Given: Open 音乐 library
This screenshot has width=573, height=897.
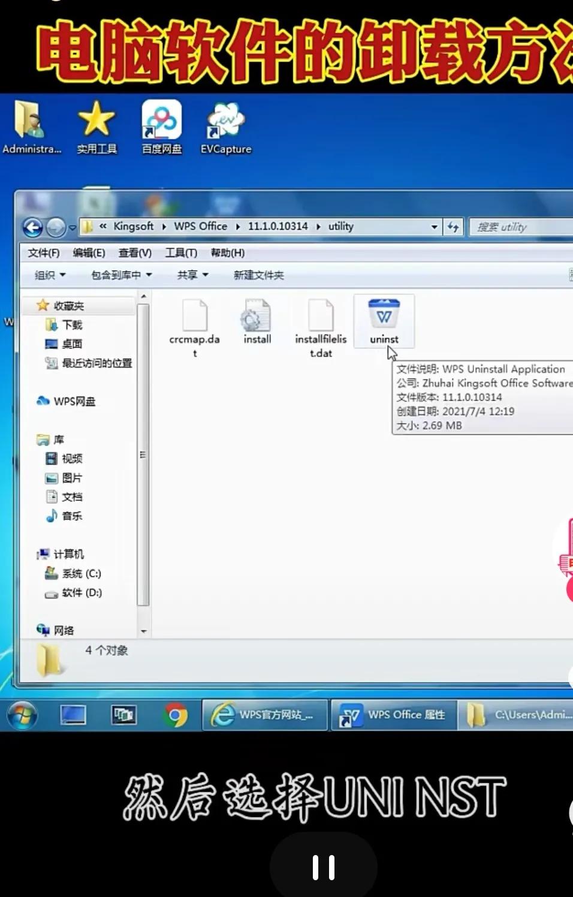Looking at the screenshot, I should click(64, 516).
